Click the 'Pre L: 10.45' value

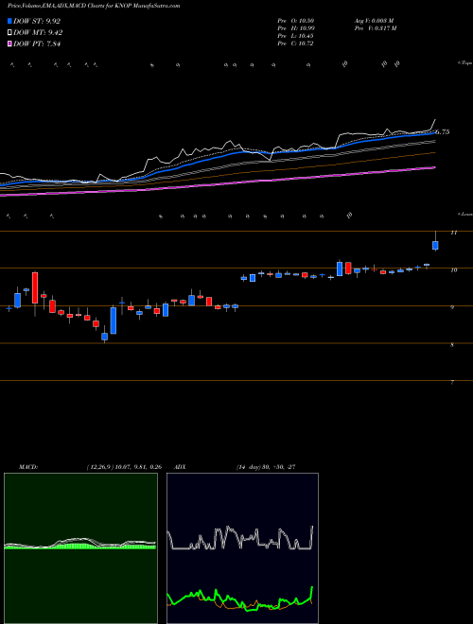[x=296, y=36]
